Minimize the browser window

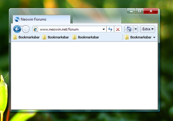(x=131, y=11)
